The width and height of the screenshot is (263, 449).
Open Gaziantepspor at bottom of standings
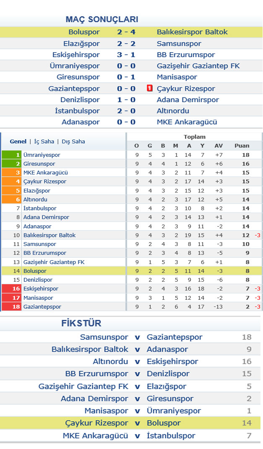pyautogui.click(x=42, y=306)
